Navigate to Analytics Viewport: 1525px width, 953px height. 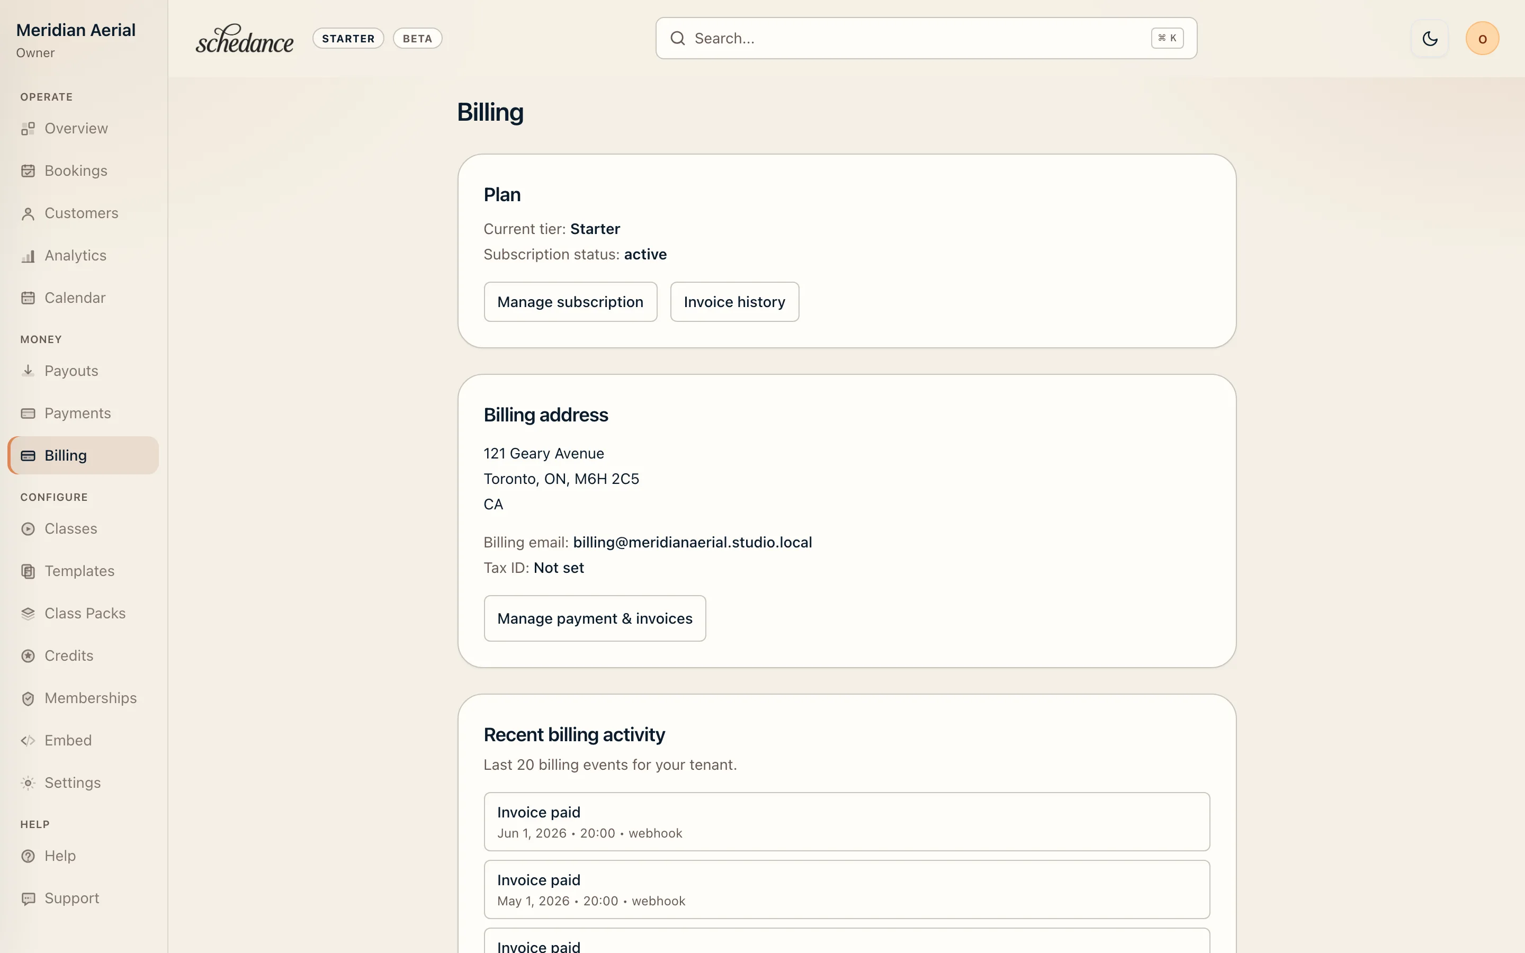[83, 255]
